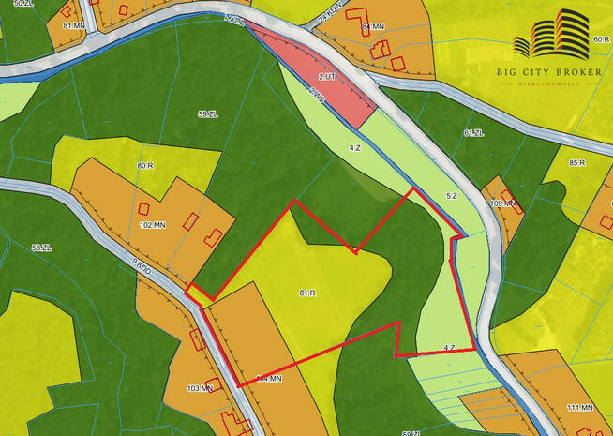Screen dimensions: 613x436
Task: Click the 61.ZL forest label
Action: (x=473, y=133)
